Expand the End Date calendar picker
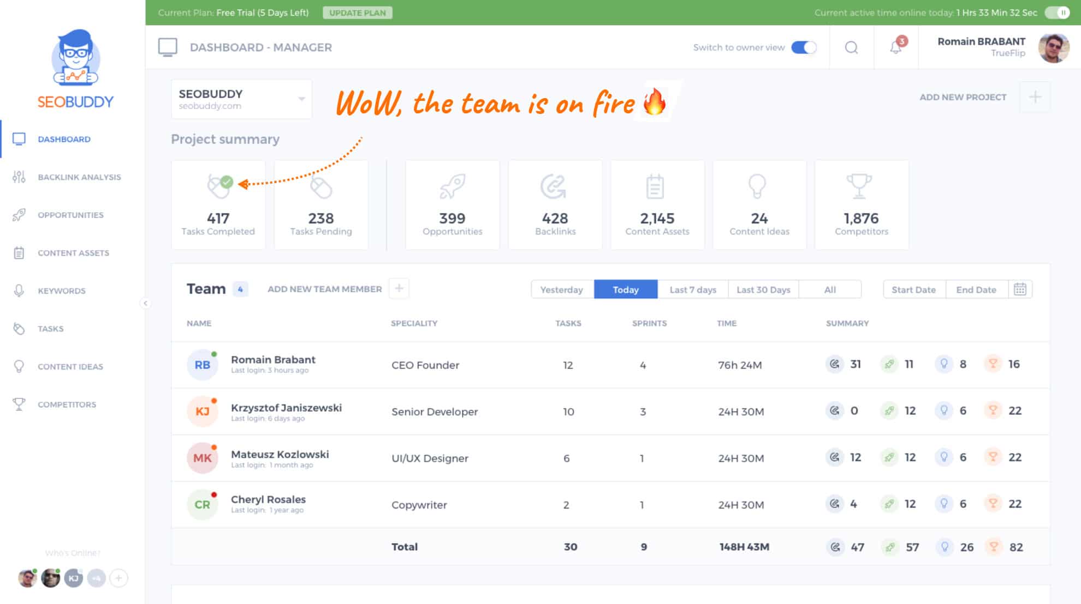Image resolution: width=1081 pixels, height=604 pixels. (1019, 289)
